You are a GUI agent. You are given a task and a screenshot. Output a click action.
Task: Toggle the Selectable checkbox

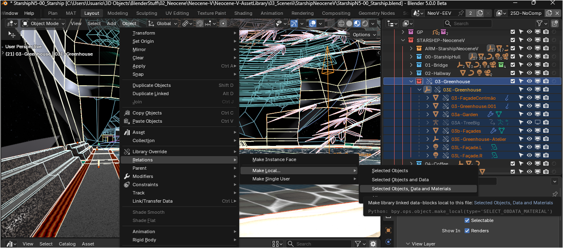[467, 220]
